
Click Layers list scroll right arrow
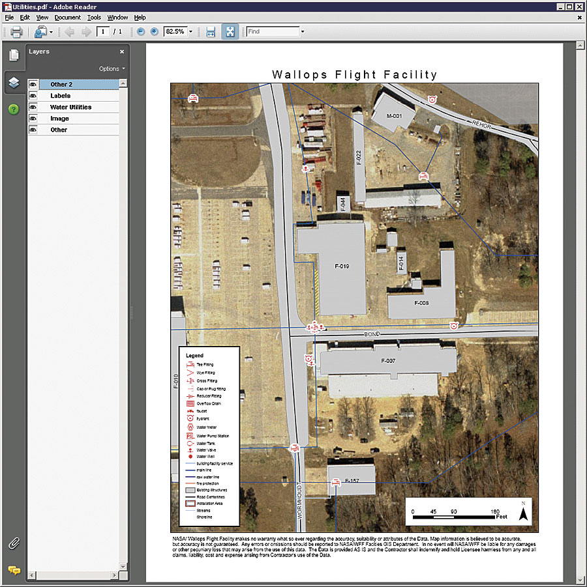coord(114,575)
